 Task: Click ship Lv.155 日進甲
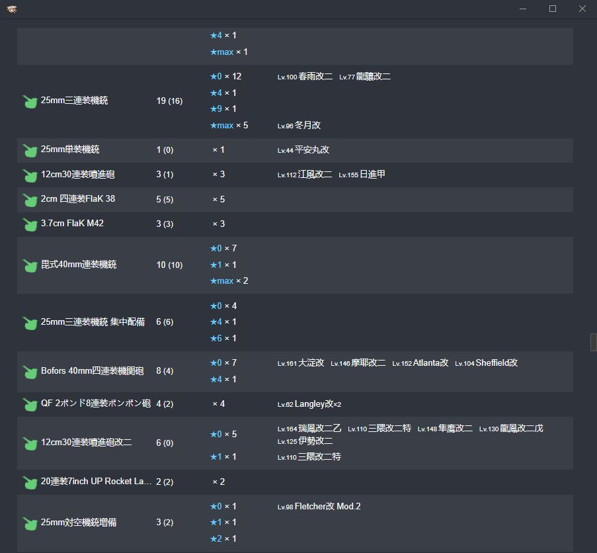pos(362,175)
